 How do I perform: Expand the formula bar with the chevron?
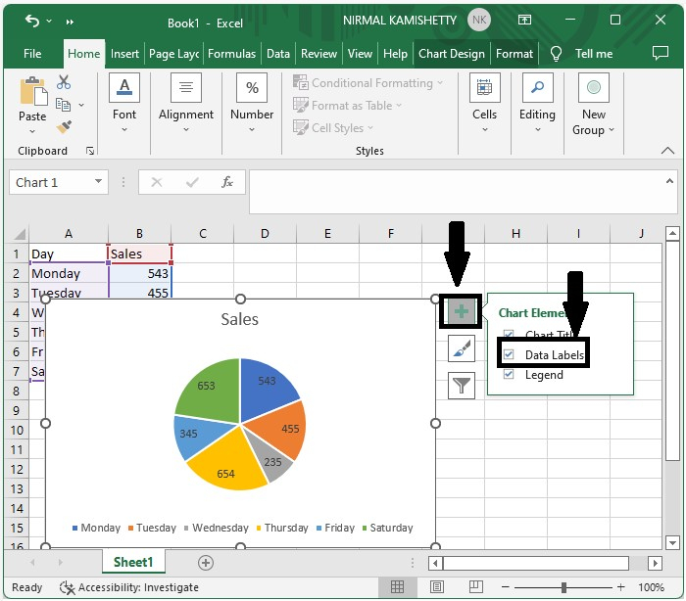[669, 181]
